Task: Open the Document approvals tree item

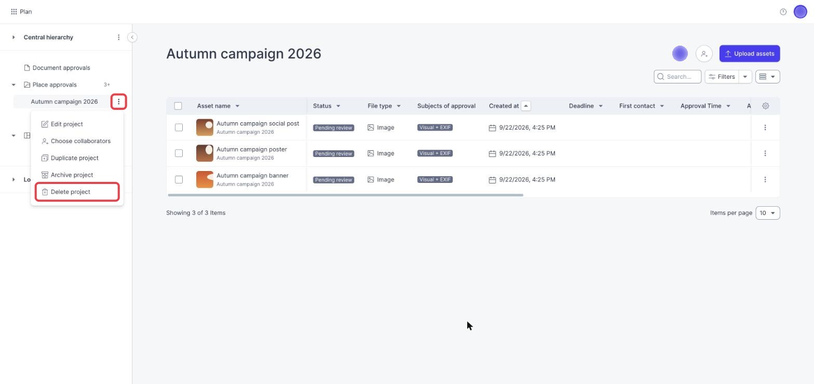Action: click(x=61, y=68)
